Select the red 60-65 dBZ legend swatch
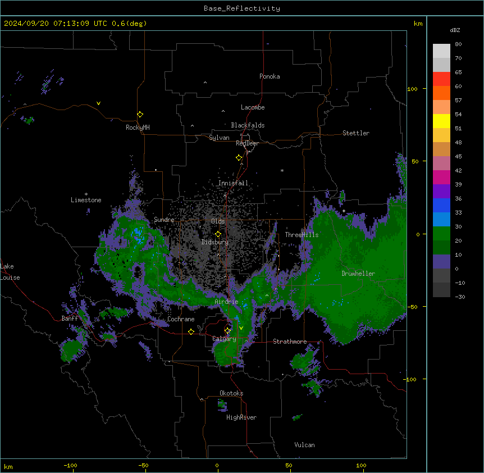Viewport: 484px width, 473px height. (441, 79)
